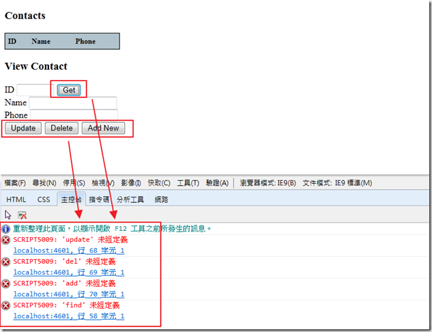Open the 檢視(V) menu
The width and height of the screenshot is (432, 332).
click(x=103, y=183)
